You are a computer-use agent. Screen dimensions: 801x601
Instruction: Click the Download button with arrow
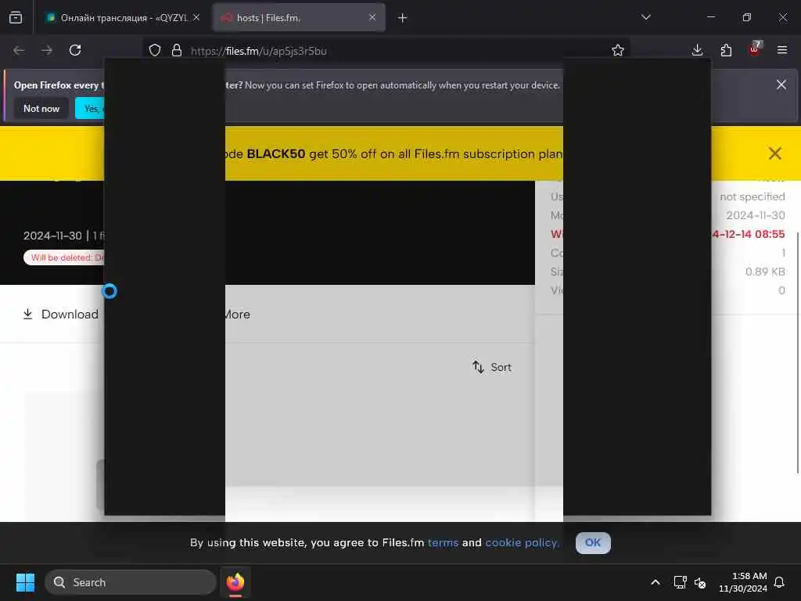[x=61, y=315]
